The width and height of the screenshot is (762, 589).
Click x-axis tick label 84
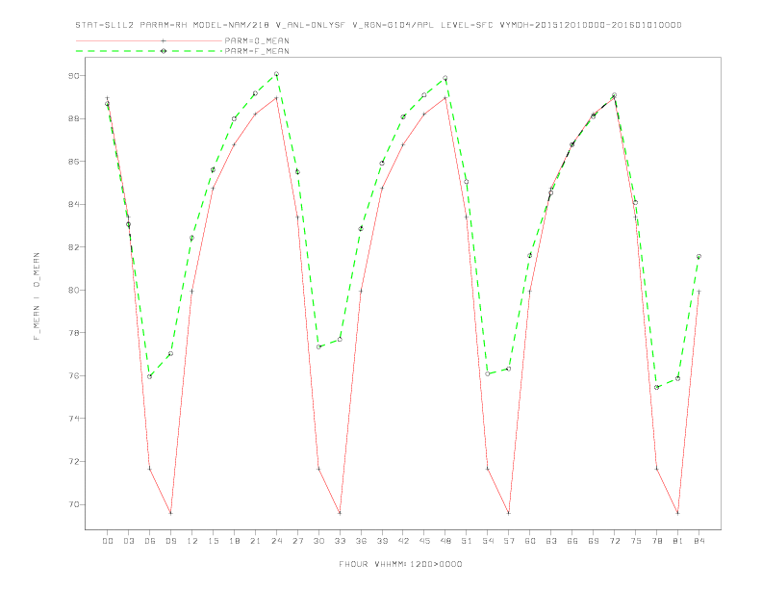[698, 541]
